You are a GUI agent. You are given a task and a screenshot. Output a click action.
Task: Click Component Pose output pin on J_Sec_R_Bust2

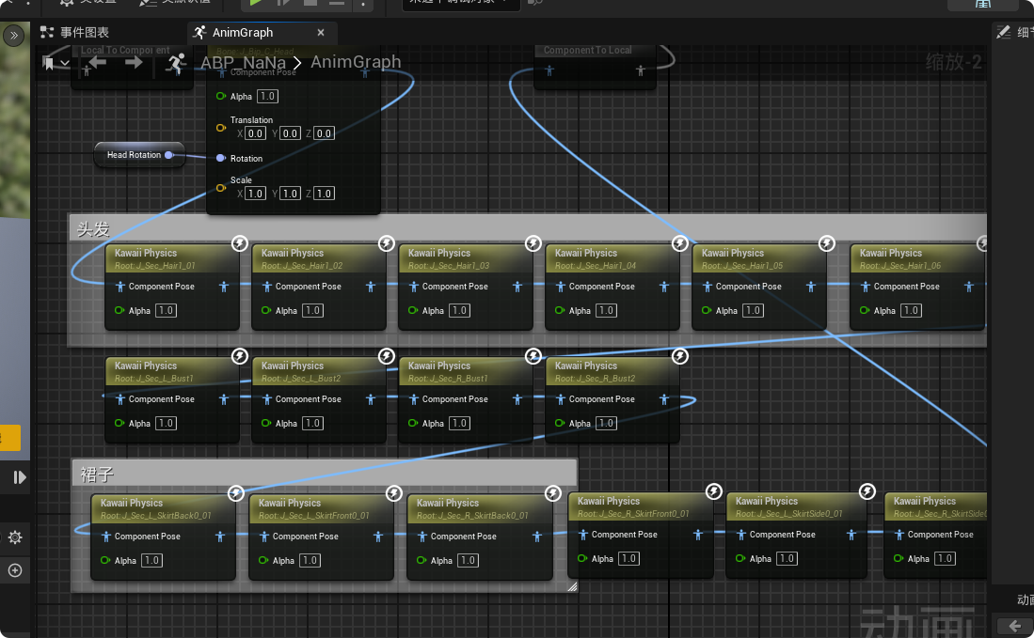[664, 399]
